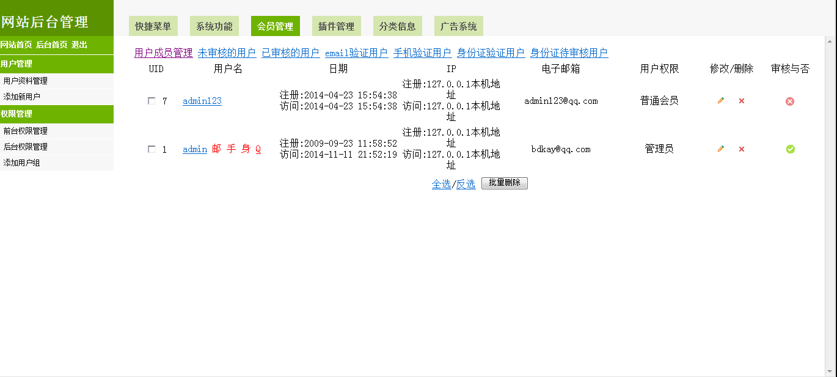Switch to 插件管理 tab

[x=337, y=26]
